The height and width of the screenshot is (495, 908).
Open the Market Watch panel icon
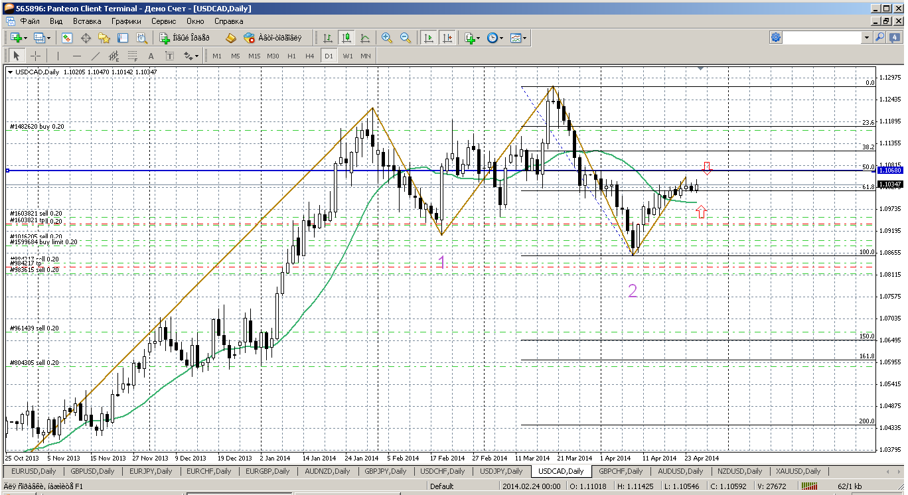click(67, 38)
